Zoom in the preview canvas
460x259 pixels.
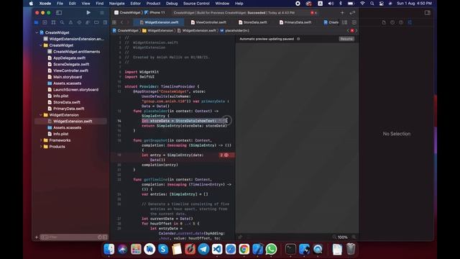(354, 237)
